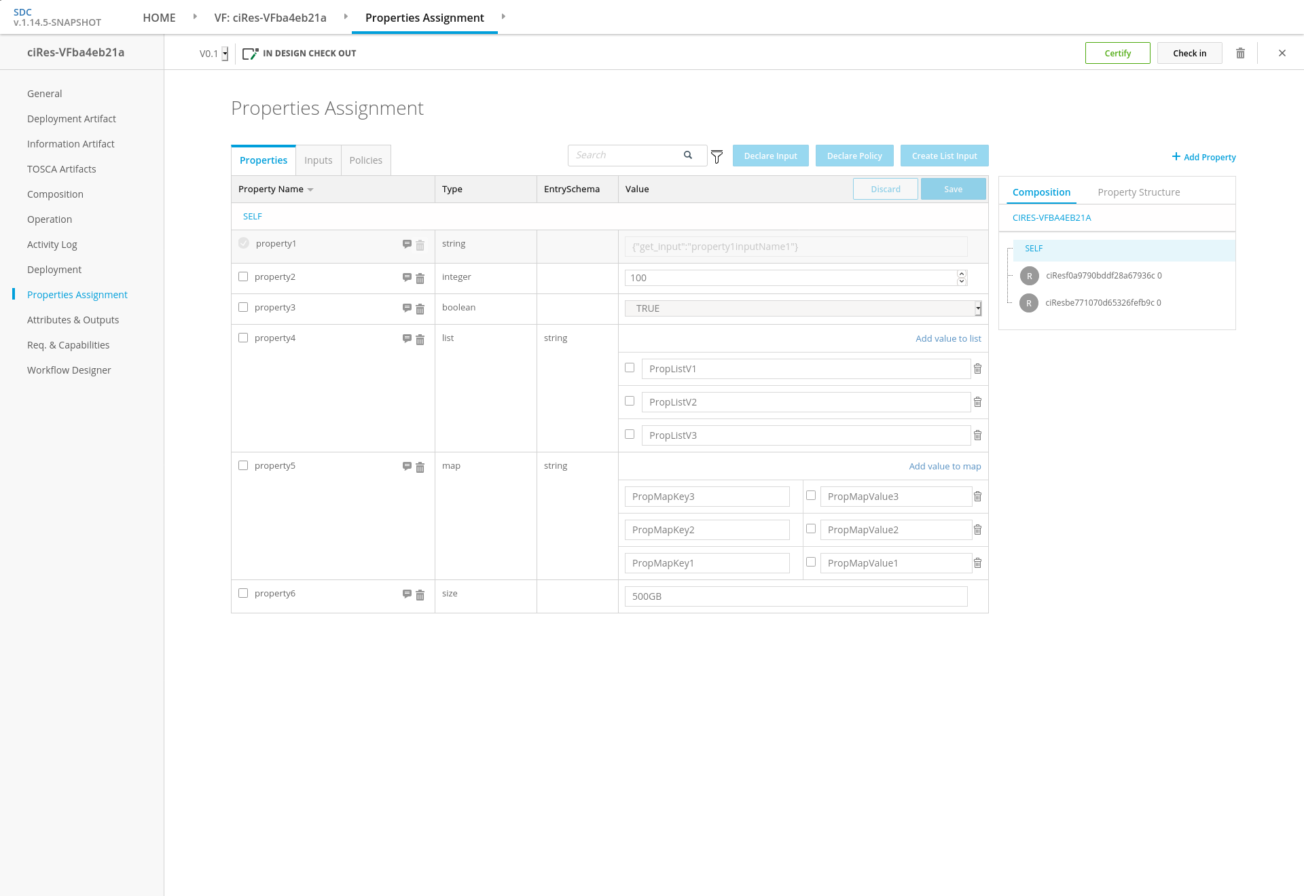Select the ciResf0a9790bddf28a67936c resource instance
Viewport: 1304px width, 896px height.
1103,276
